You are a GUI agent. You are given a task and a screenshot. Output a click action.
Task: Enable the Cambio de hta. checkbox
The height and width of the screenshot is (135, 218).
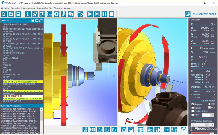pyautogui.click(x=193, y=111)
